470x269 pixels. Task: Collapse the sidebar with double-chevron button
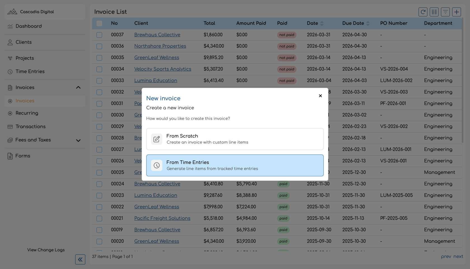80,260
